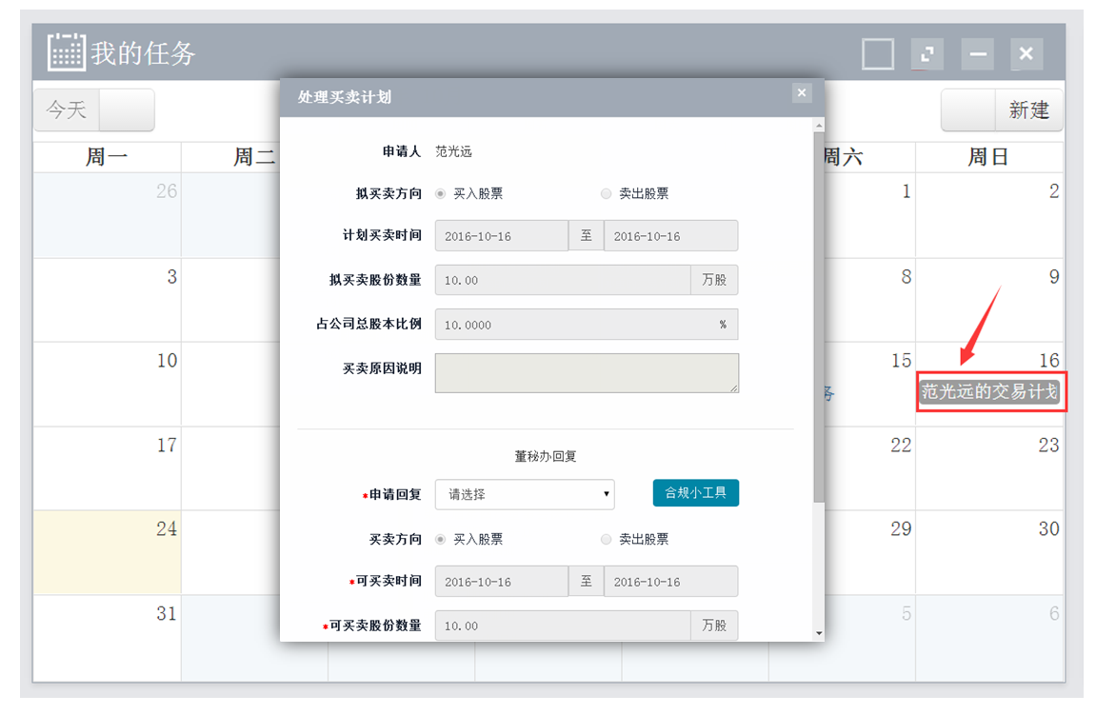Image resolution: width=1116 pixels, height=715 pixels.
Task: Click 可买卖时间 end date field
Action: 670,582
